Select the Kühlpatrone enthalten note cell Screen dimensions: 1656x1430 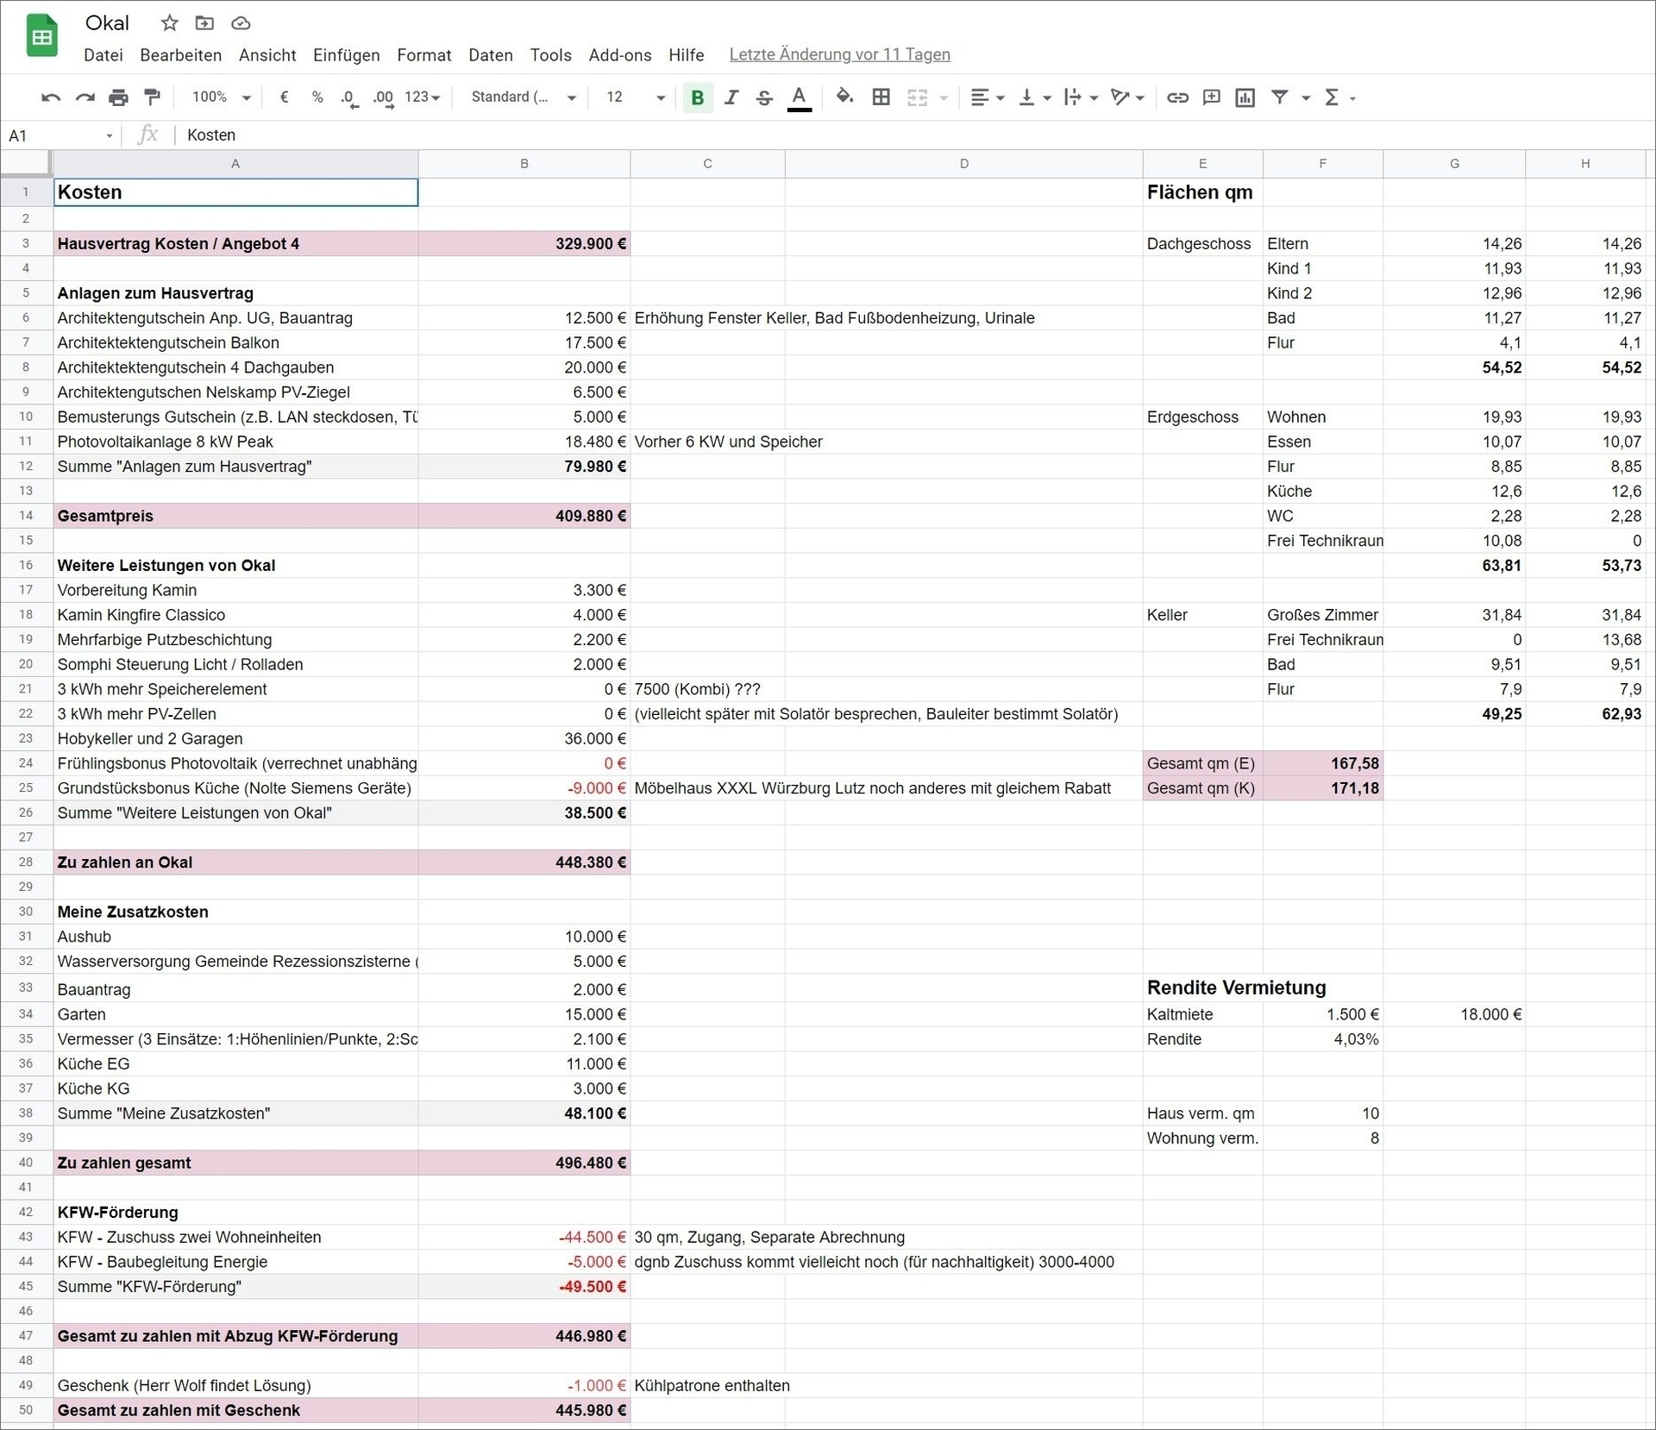point(707,1386)
